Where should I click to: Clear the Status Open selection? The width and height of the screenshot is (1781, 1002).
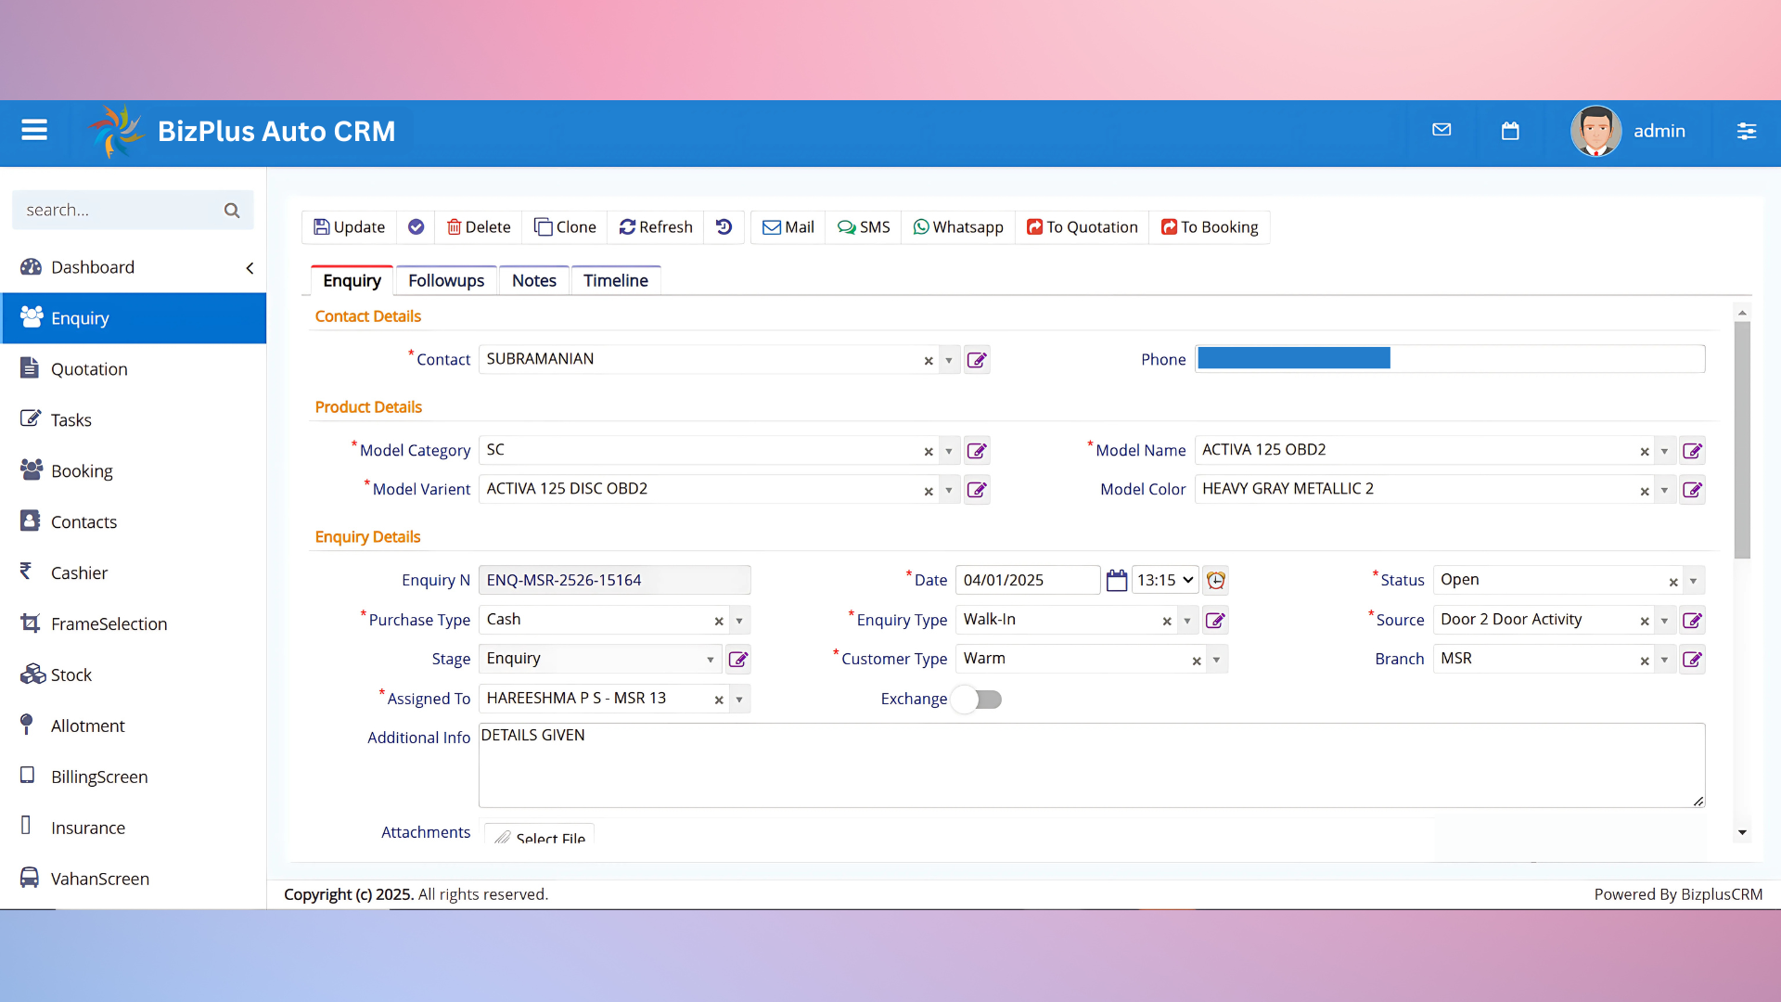point(1673,582)
